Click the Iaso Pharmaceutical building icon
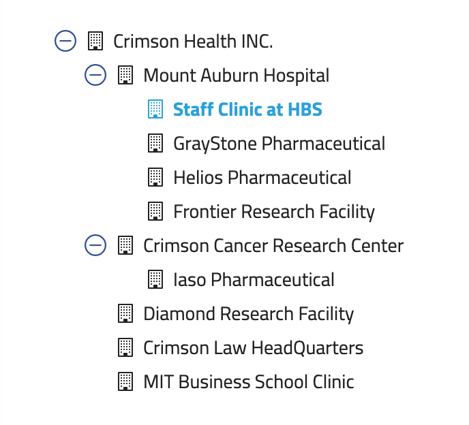469x425 pixels. click(155, 279)
